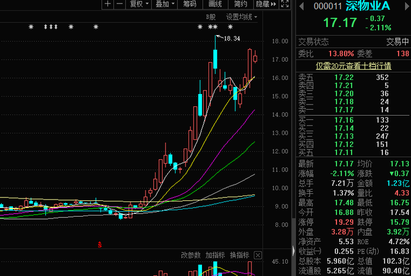Click 卖五 price 17.22
411x276 pixels.
point(344,78)
